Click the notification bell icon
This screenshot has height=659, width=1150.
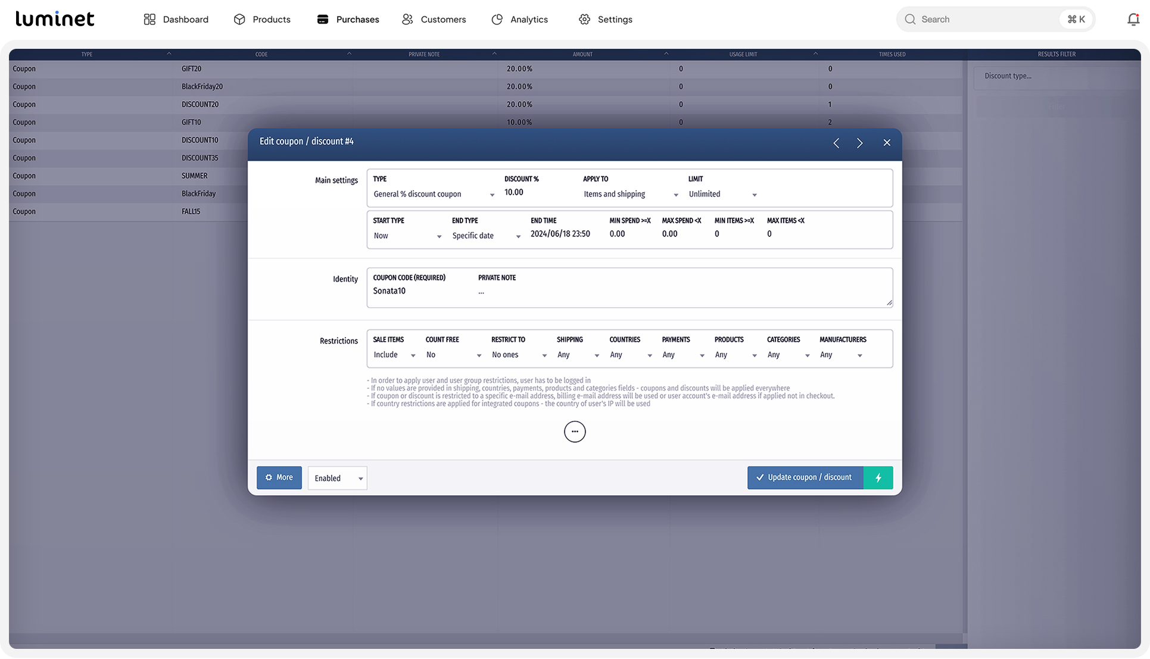click(x=1133, y=20)
